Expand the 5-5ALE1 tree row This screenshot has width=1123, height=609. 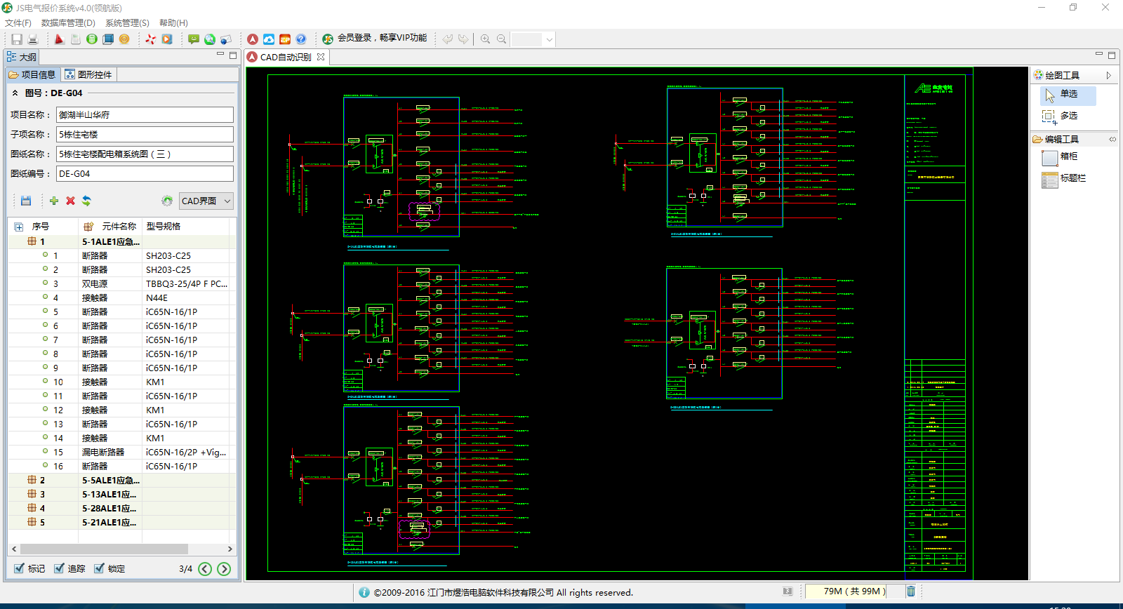(x=32, y=481)
